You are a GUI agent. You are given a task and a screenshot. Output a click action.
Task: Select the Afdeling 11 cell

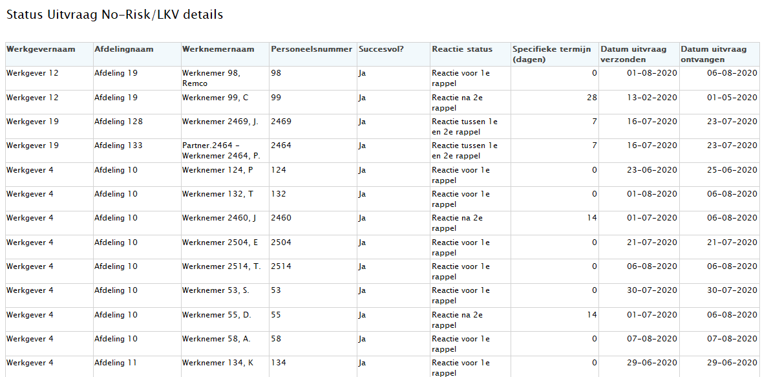(116, 363)
